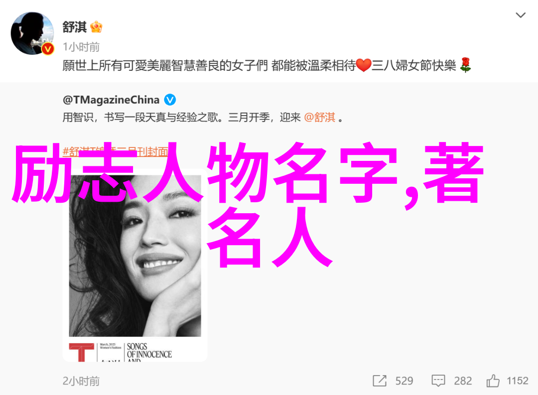Viewport: 538px width, 395px height.
Task: Click the 1152 likes count
Action: 518,381
